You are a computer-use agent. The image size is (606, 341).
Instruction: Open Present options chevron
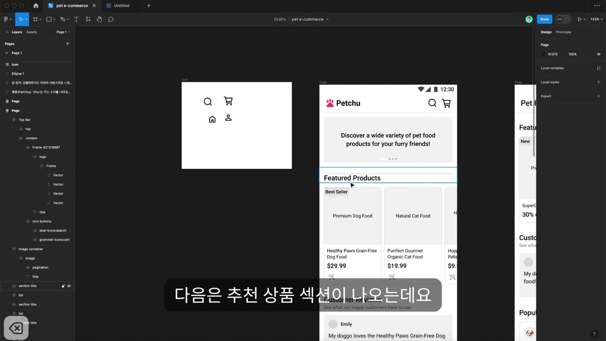tap(585, 19)
